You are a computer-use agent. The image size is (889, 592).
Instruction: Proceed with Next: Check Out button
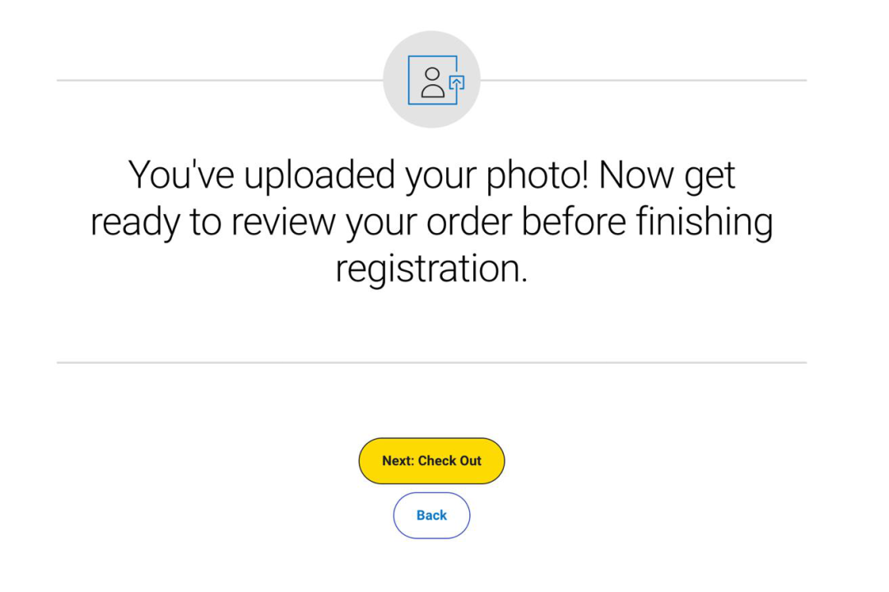point(431,460)
